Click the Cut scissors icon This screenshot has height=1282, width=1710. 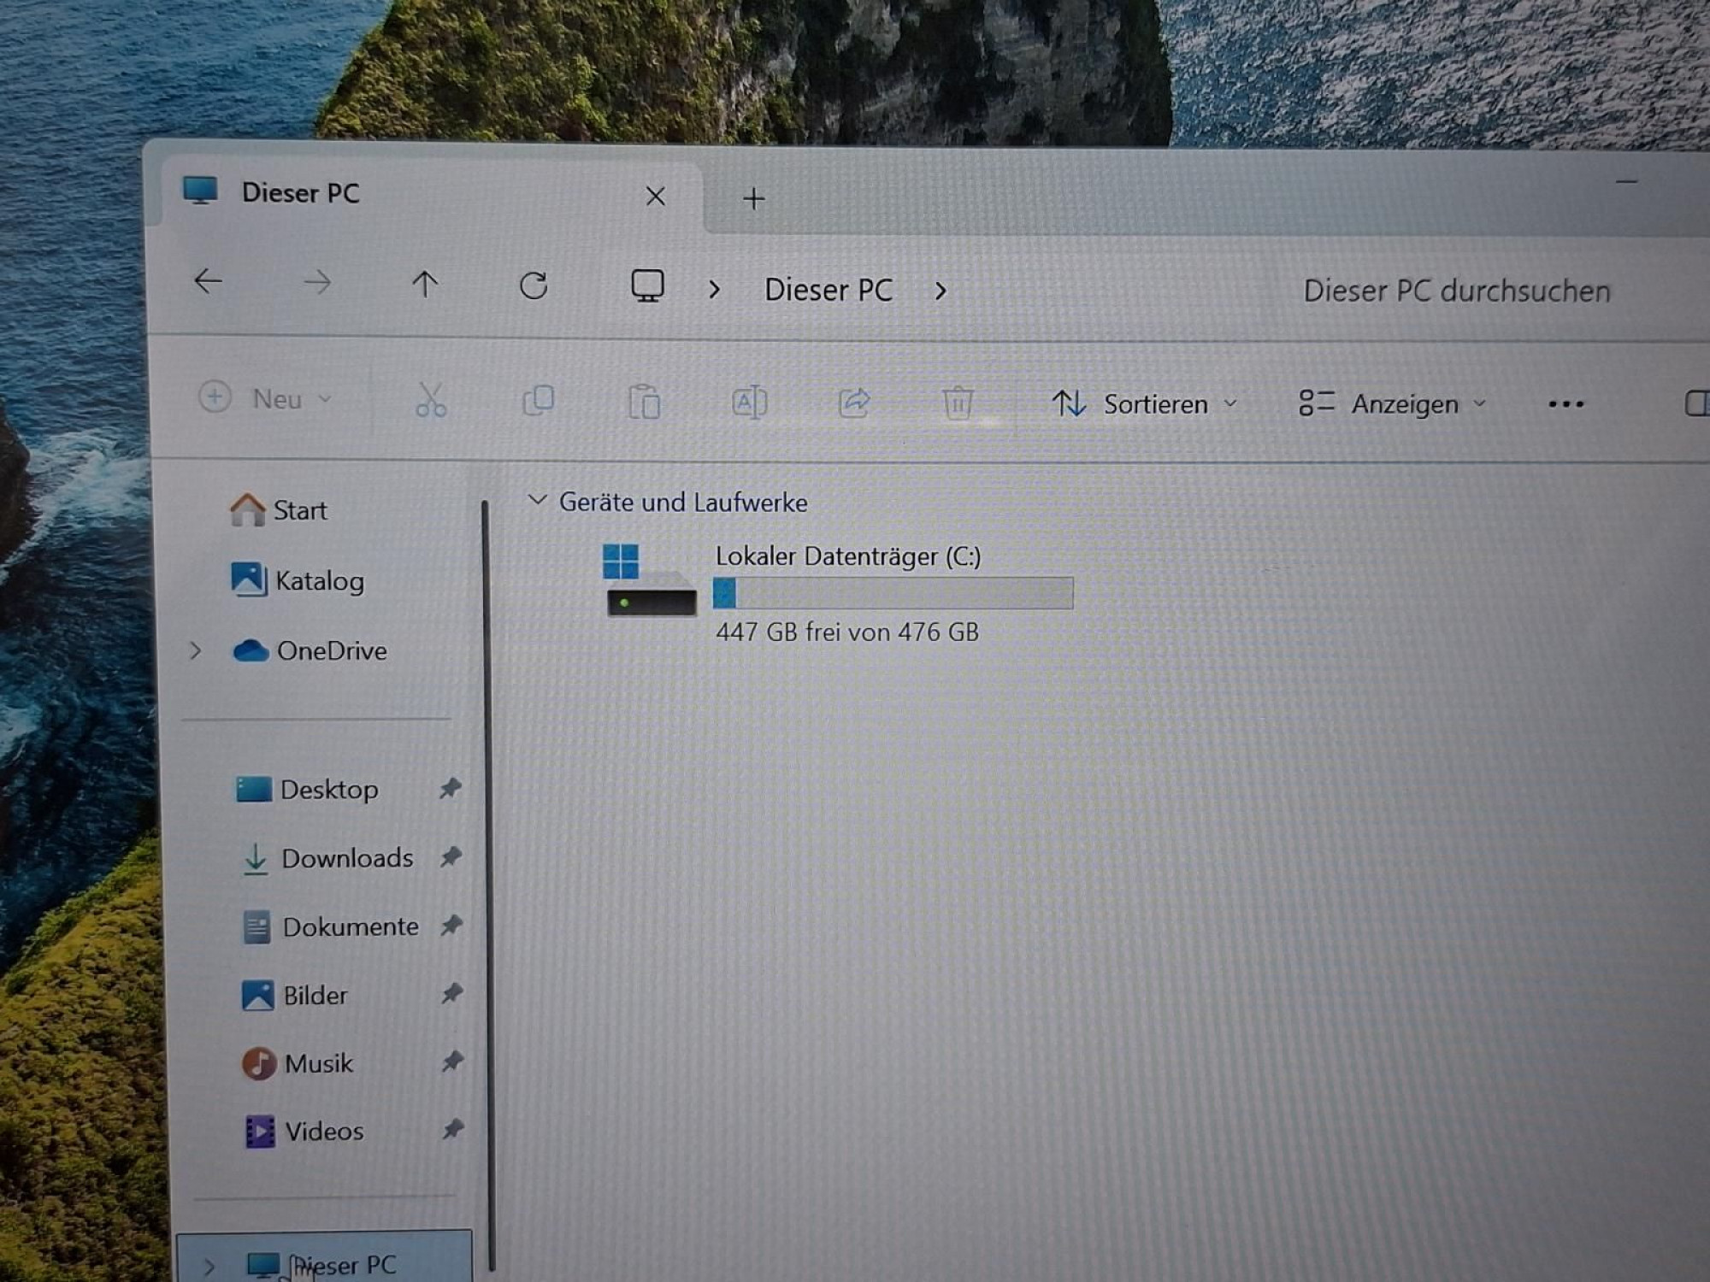pyautogui.click(x=431, y=400)
